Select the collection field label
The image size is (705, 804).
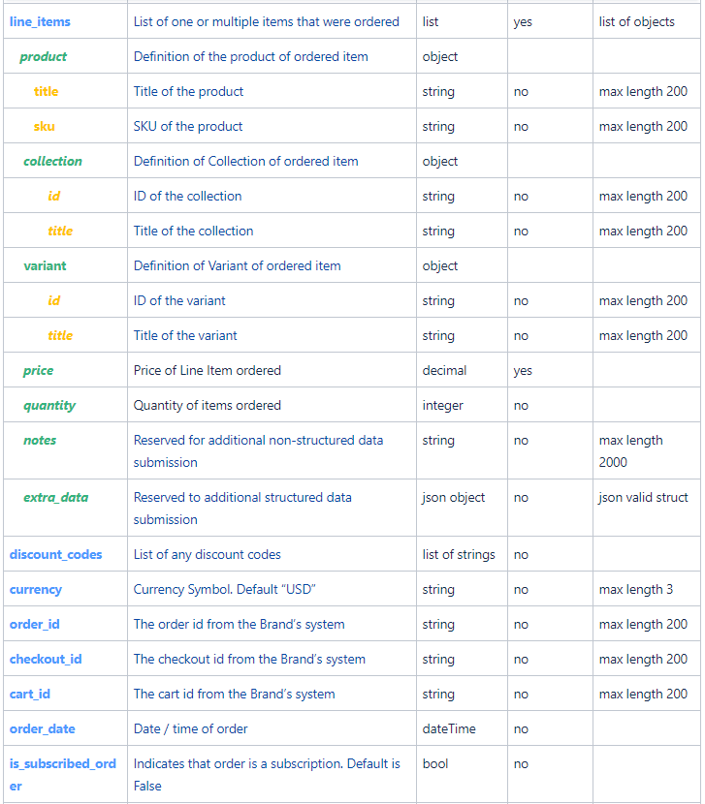click(x=52, y=162)
